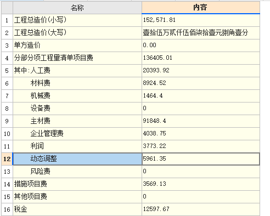Screen dimensions: 270x216
Task: Click the 名称 column header
Action: pos(77,8)
